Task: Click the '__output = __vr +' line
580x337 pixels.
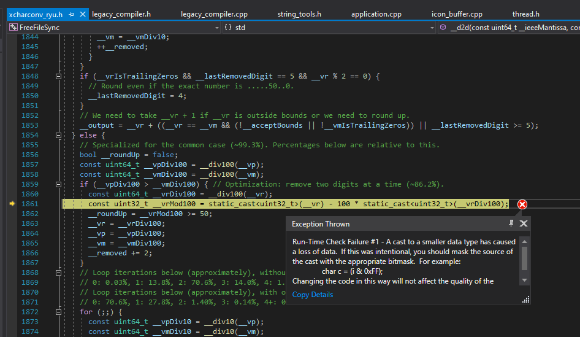Action: point(309,126)
